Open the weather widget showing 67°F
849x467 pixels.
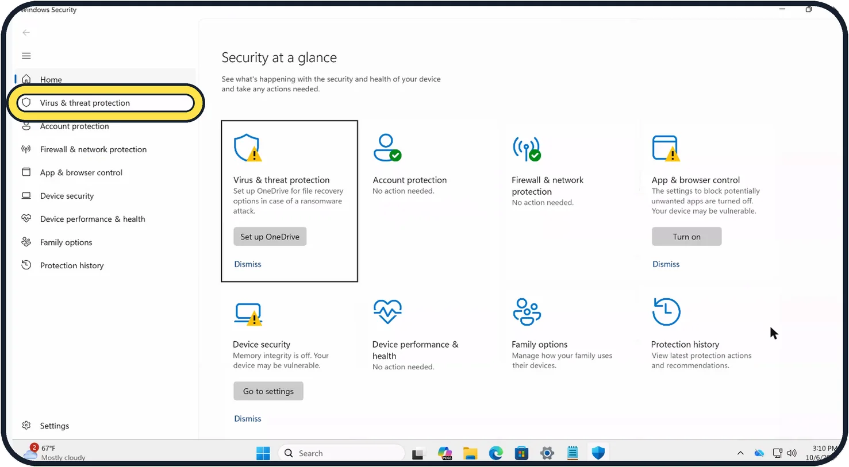[x=55, y=453]
